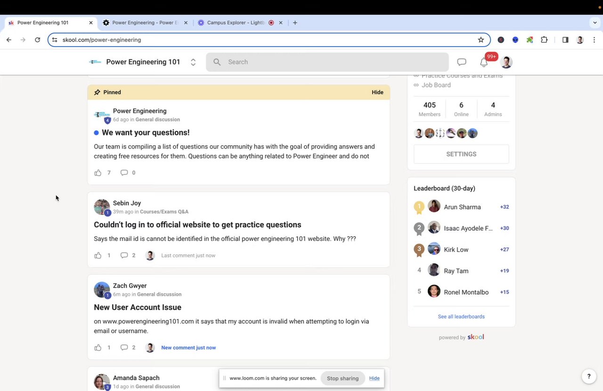Screen dimensions: 603x391
Task: Click the commenter avatar on Zach Gwyer's post
Action: tap(150, 348)
